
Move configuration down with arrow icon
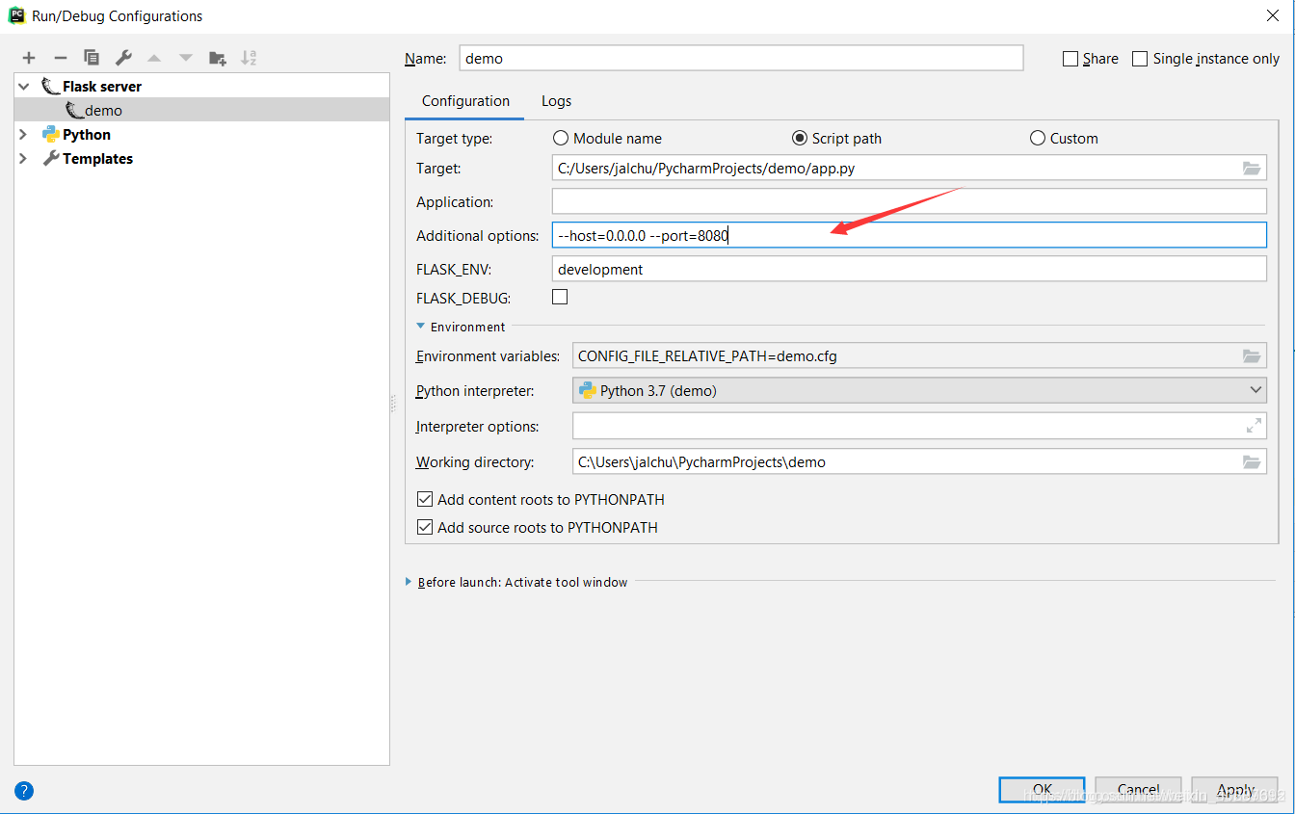(186, 58)
